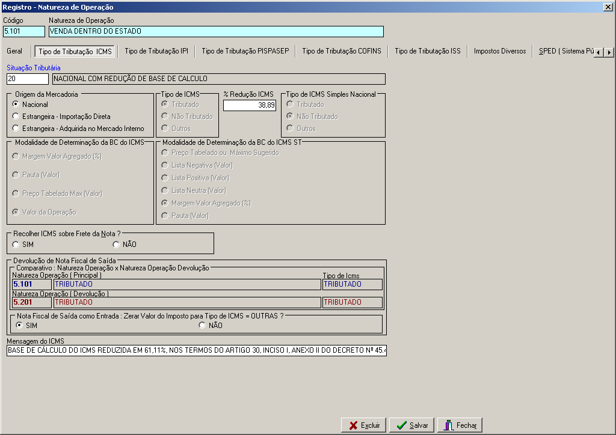
Task: Save the record with the Salvar button
Action: [411, 425]
